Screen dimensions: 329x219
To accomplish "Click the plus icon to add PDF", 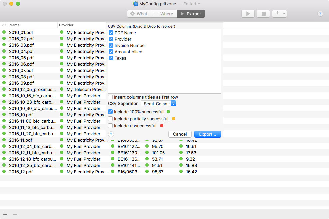I will click(x=5, y=214).
